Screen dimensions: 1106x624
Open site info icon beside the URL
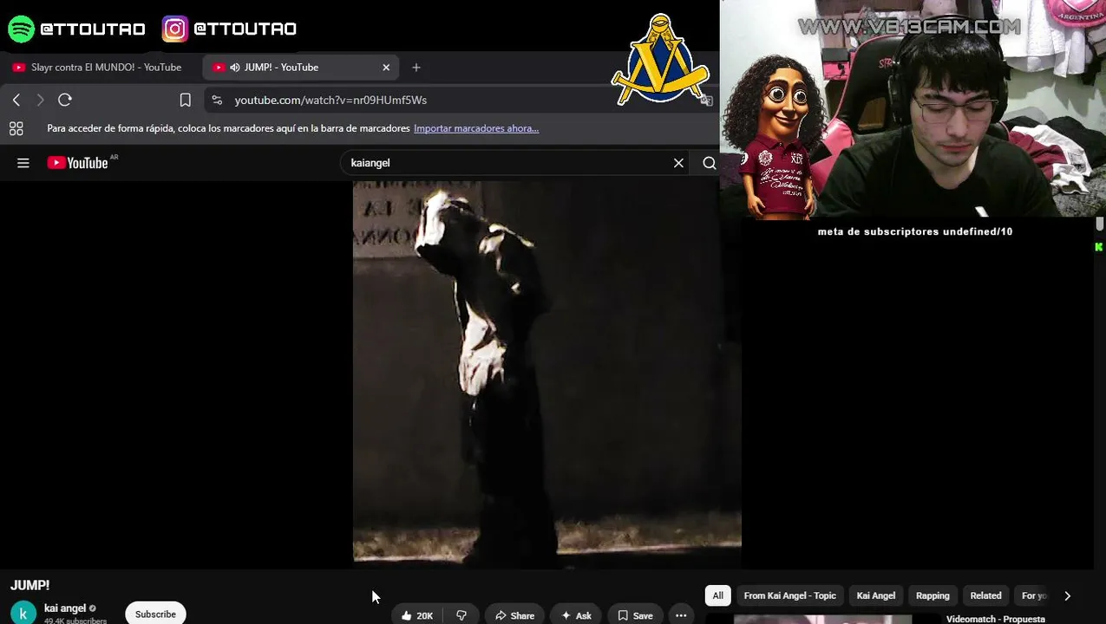pos(217,100)
